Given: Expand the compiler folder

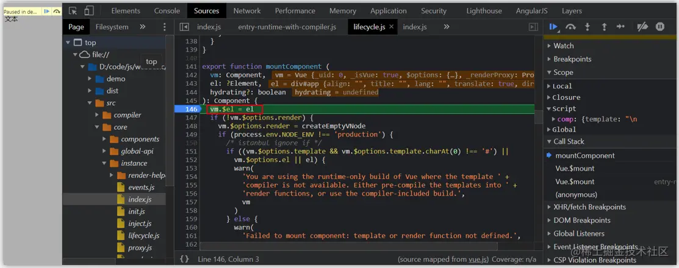Looking at the screenshot, I should [x=97, y=115].
